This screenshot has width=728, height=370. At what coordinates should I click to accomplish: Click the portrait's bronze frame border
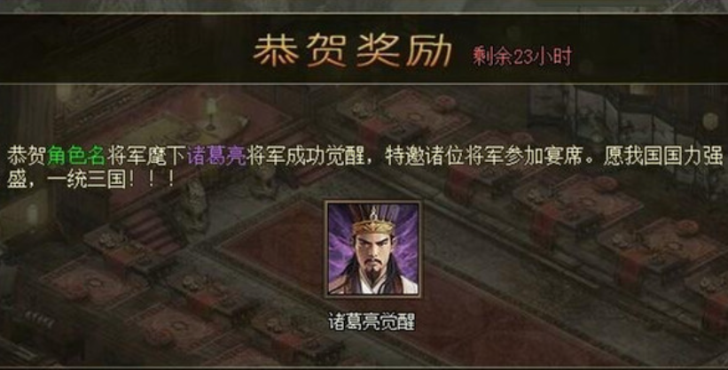[326, 249]
